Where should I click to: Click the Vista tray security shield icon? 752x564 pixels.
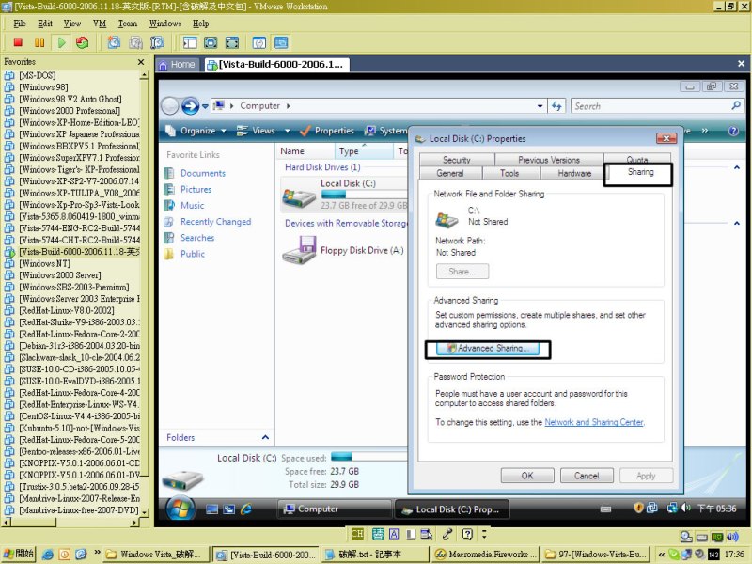(638, 508)
